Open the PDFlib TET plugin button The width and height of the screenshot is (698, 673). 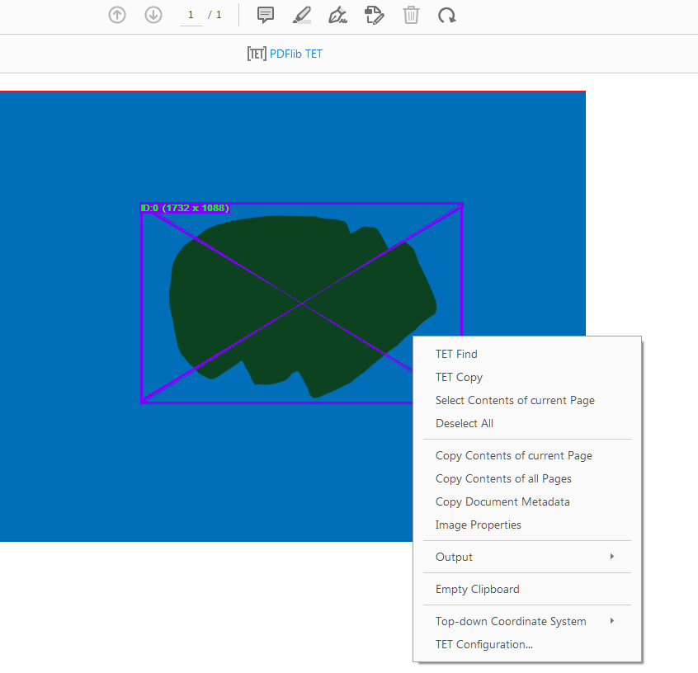coord(285,54)
